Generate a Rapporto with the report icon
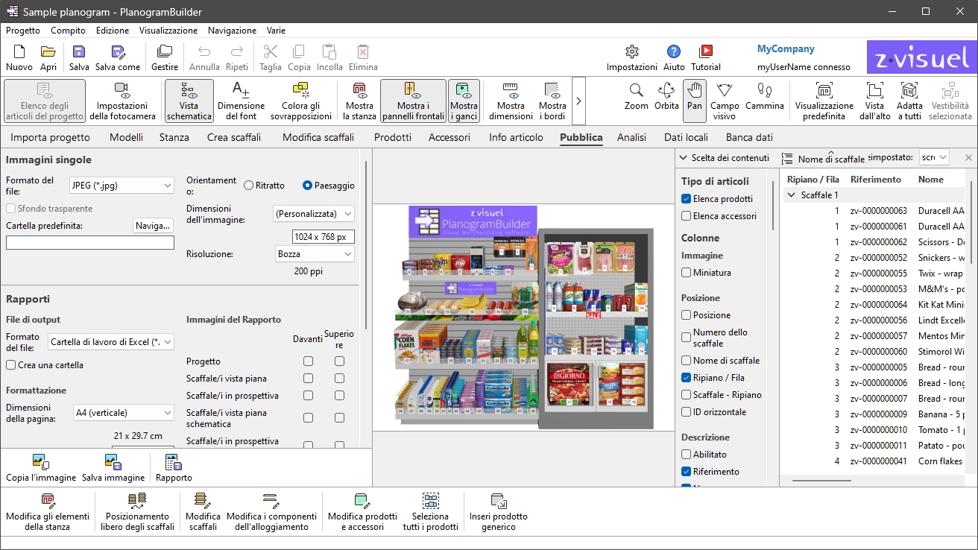Image resolution: width=978 pixels, height=550 pixels. coord(174,468)
